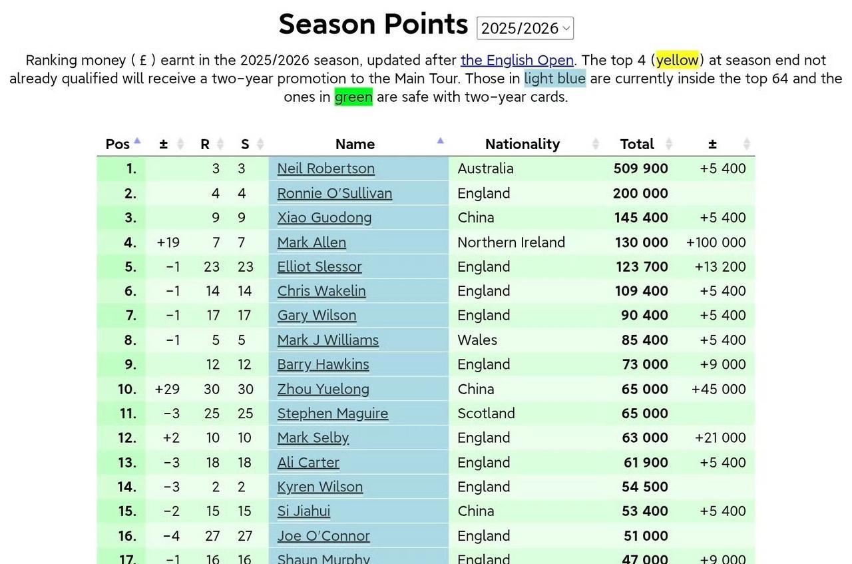Image resolution: width=852 pixels, height=564 pixels.
Task: Click the Xiao Guodong name link
Action: 324,218
